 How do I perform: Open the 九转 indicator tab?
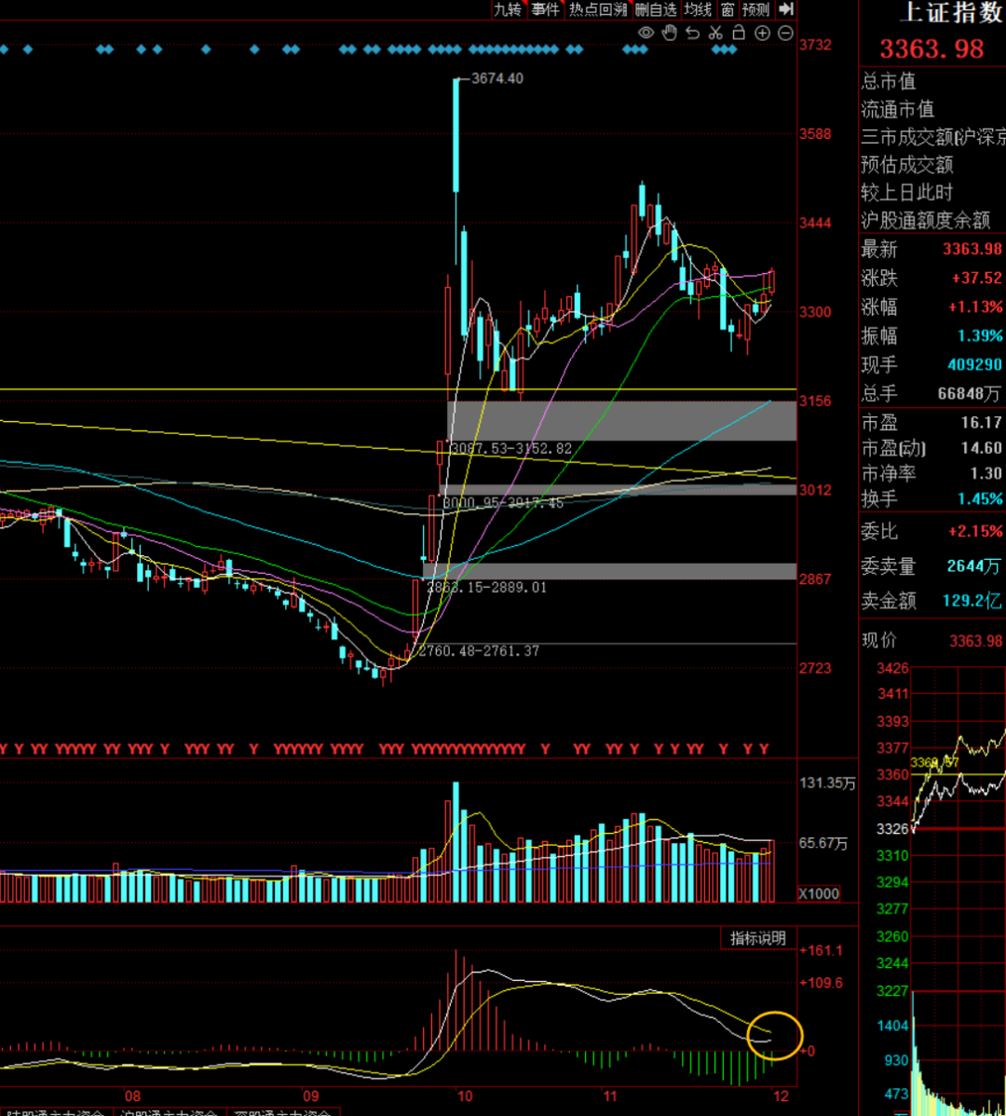pyautogui.click(x=508, y=9)
